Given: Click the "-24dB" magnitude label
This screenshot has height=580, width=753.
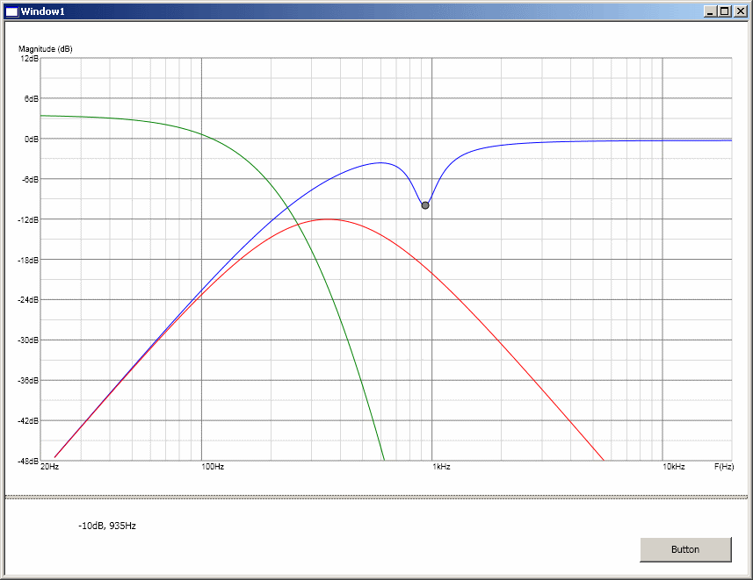Looking at the screenshot, I should (28, 300).
